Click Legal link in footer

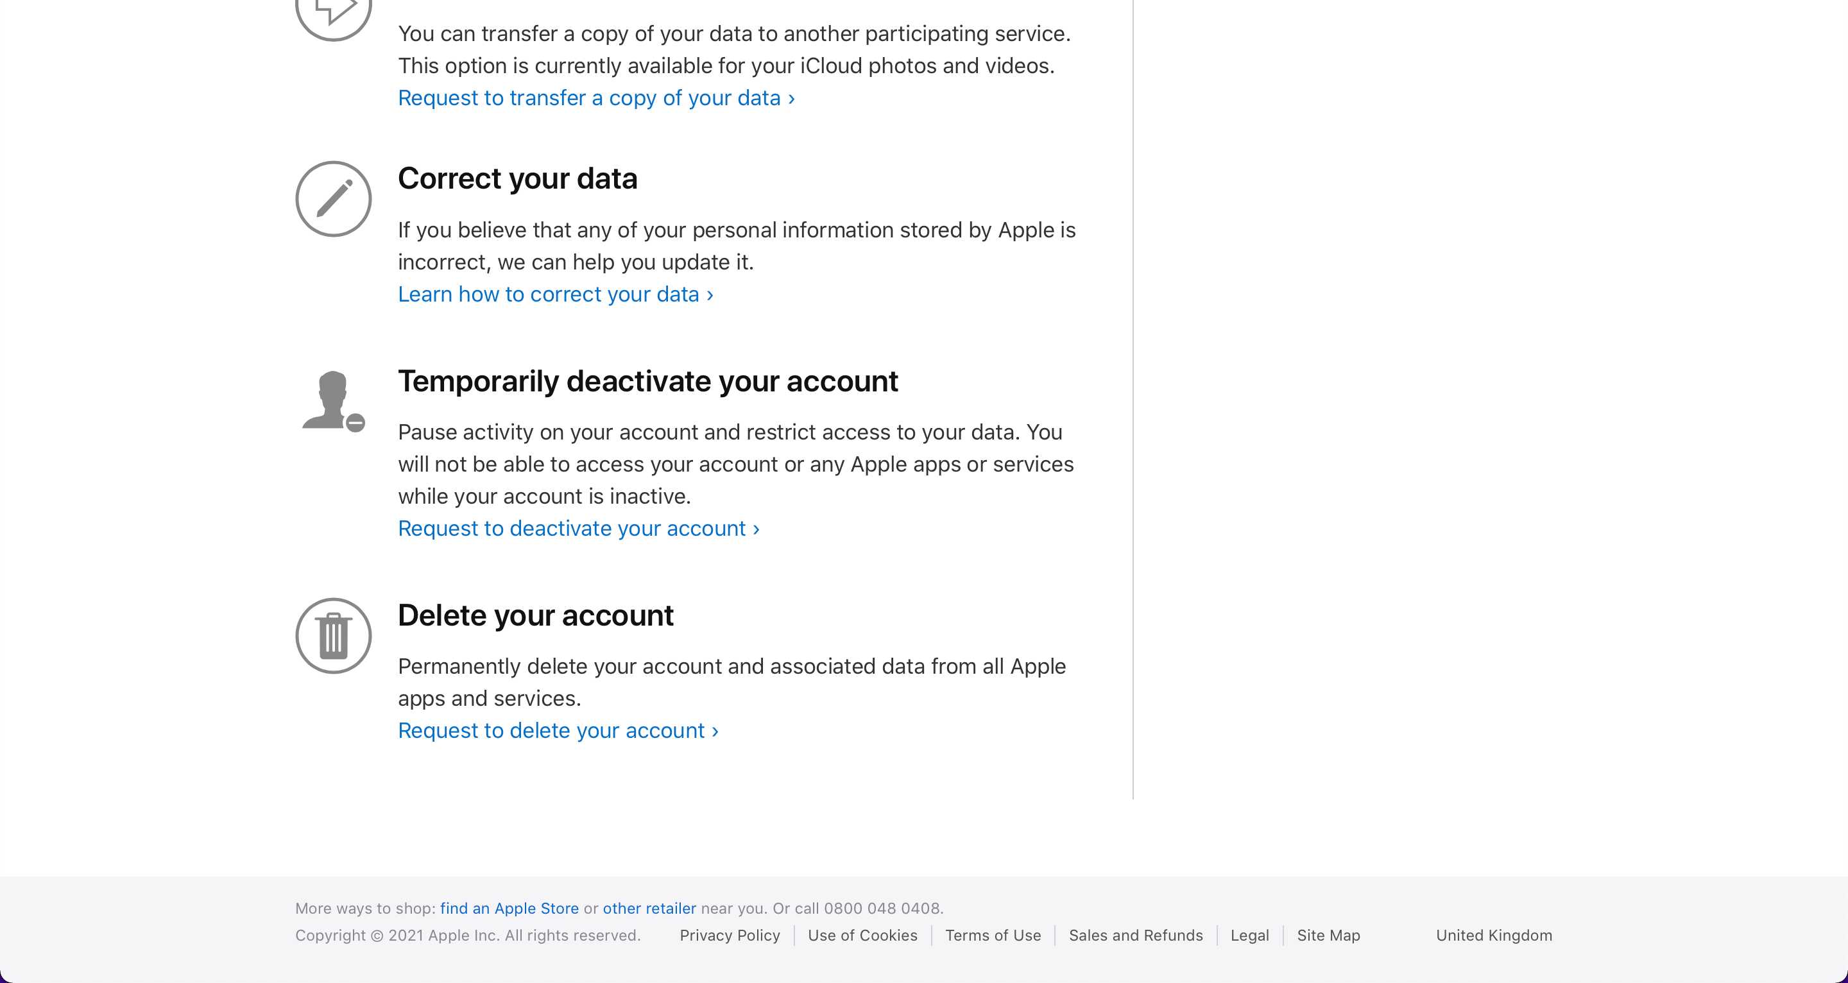click(1249, 934)
